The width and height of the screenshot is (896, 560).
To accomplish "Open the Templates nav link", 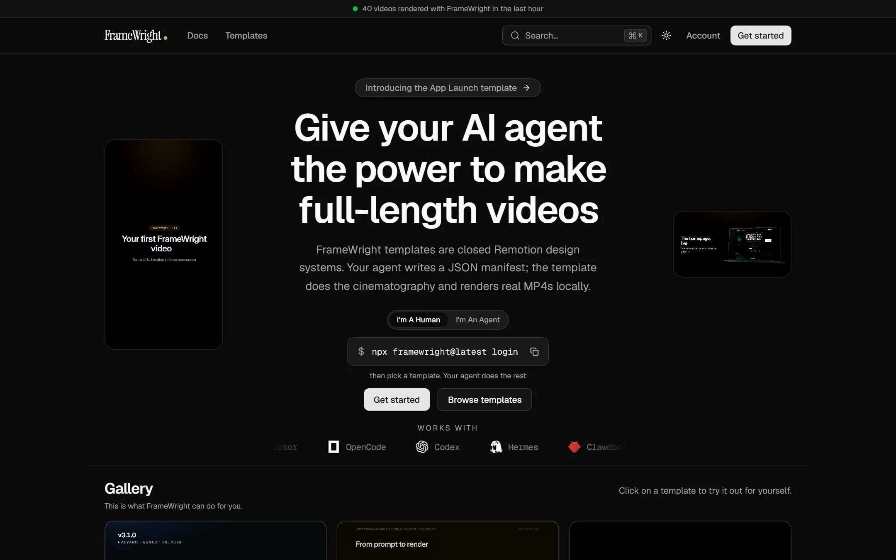I will [x=246, y=36].
